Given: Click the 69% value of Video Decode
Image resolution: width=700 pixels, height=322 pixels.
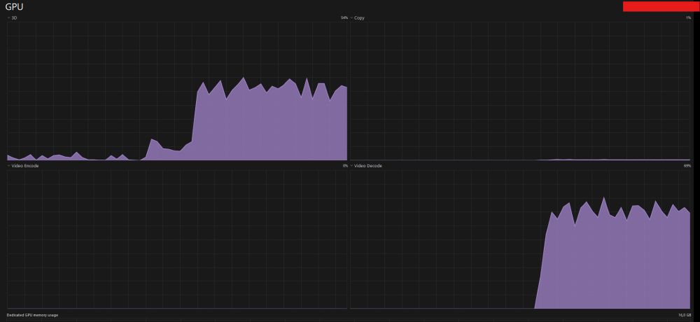Looking at the screenshot, I should click(x=687, y=166).
